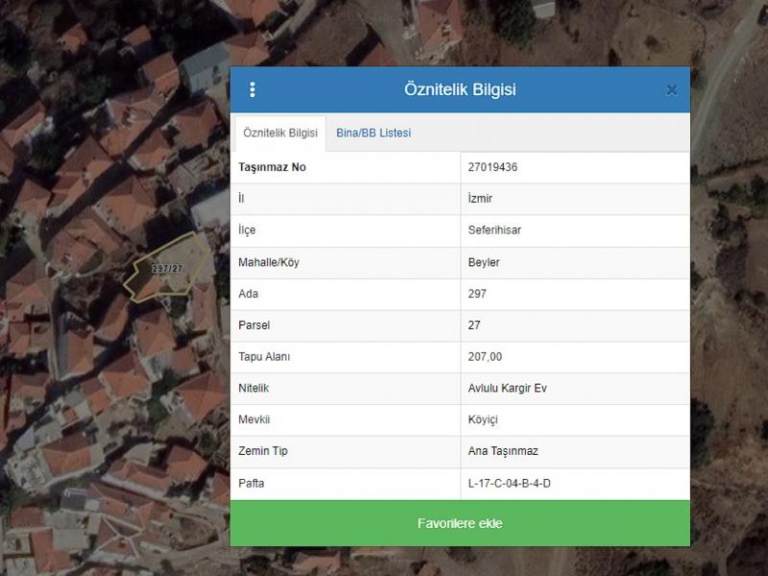The width and height of the screenshot is (768, 576).
Task: Click the Zemin Tip row label
Action: click(x=262, y=451)
